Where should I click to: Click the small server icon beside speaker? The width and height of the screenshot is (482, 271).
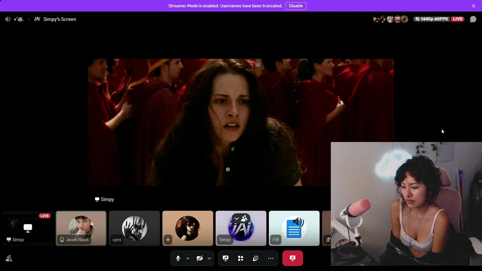[18, 19]
